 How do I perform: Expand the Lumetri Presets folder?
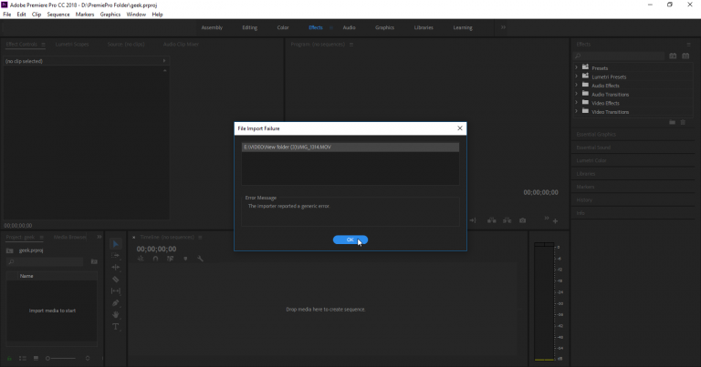(x=576, y=76)
